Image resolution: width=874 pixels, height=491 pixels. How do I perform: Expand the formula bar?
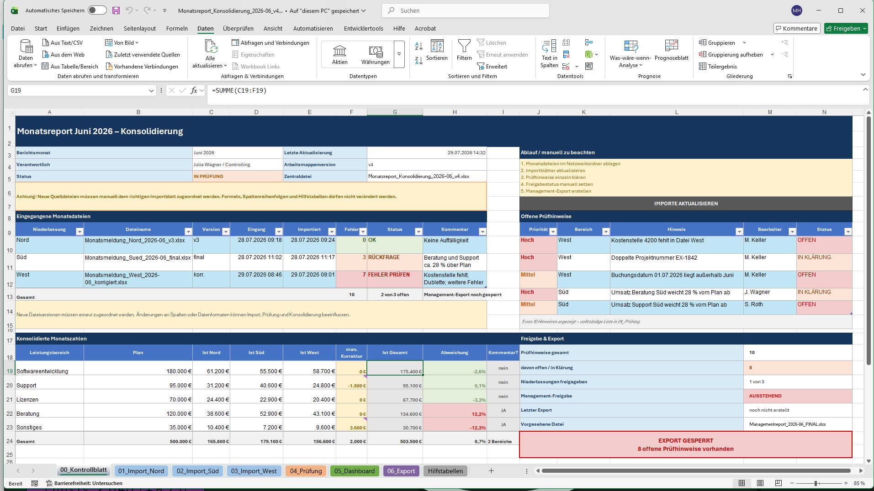865,89
